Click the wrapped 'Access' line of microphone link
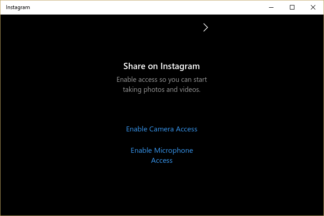This screenshot has width=324, height=216. coord(162,161)
